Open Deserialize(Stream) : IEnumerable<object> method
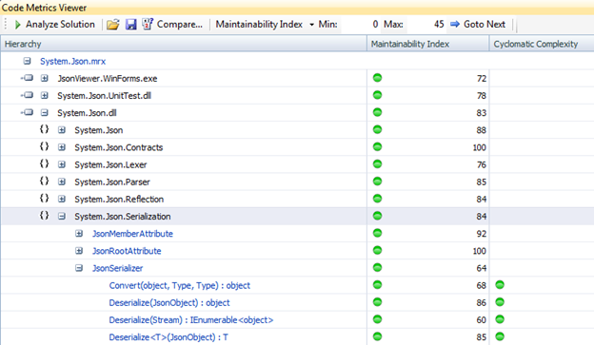Screen dimensions: 594x345 click(191, 320)
